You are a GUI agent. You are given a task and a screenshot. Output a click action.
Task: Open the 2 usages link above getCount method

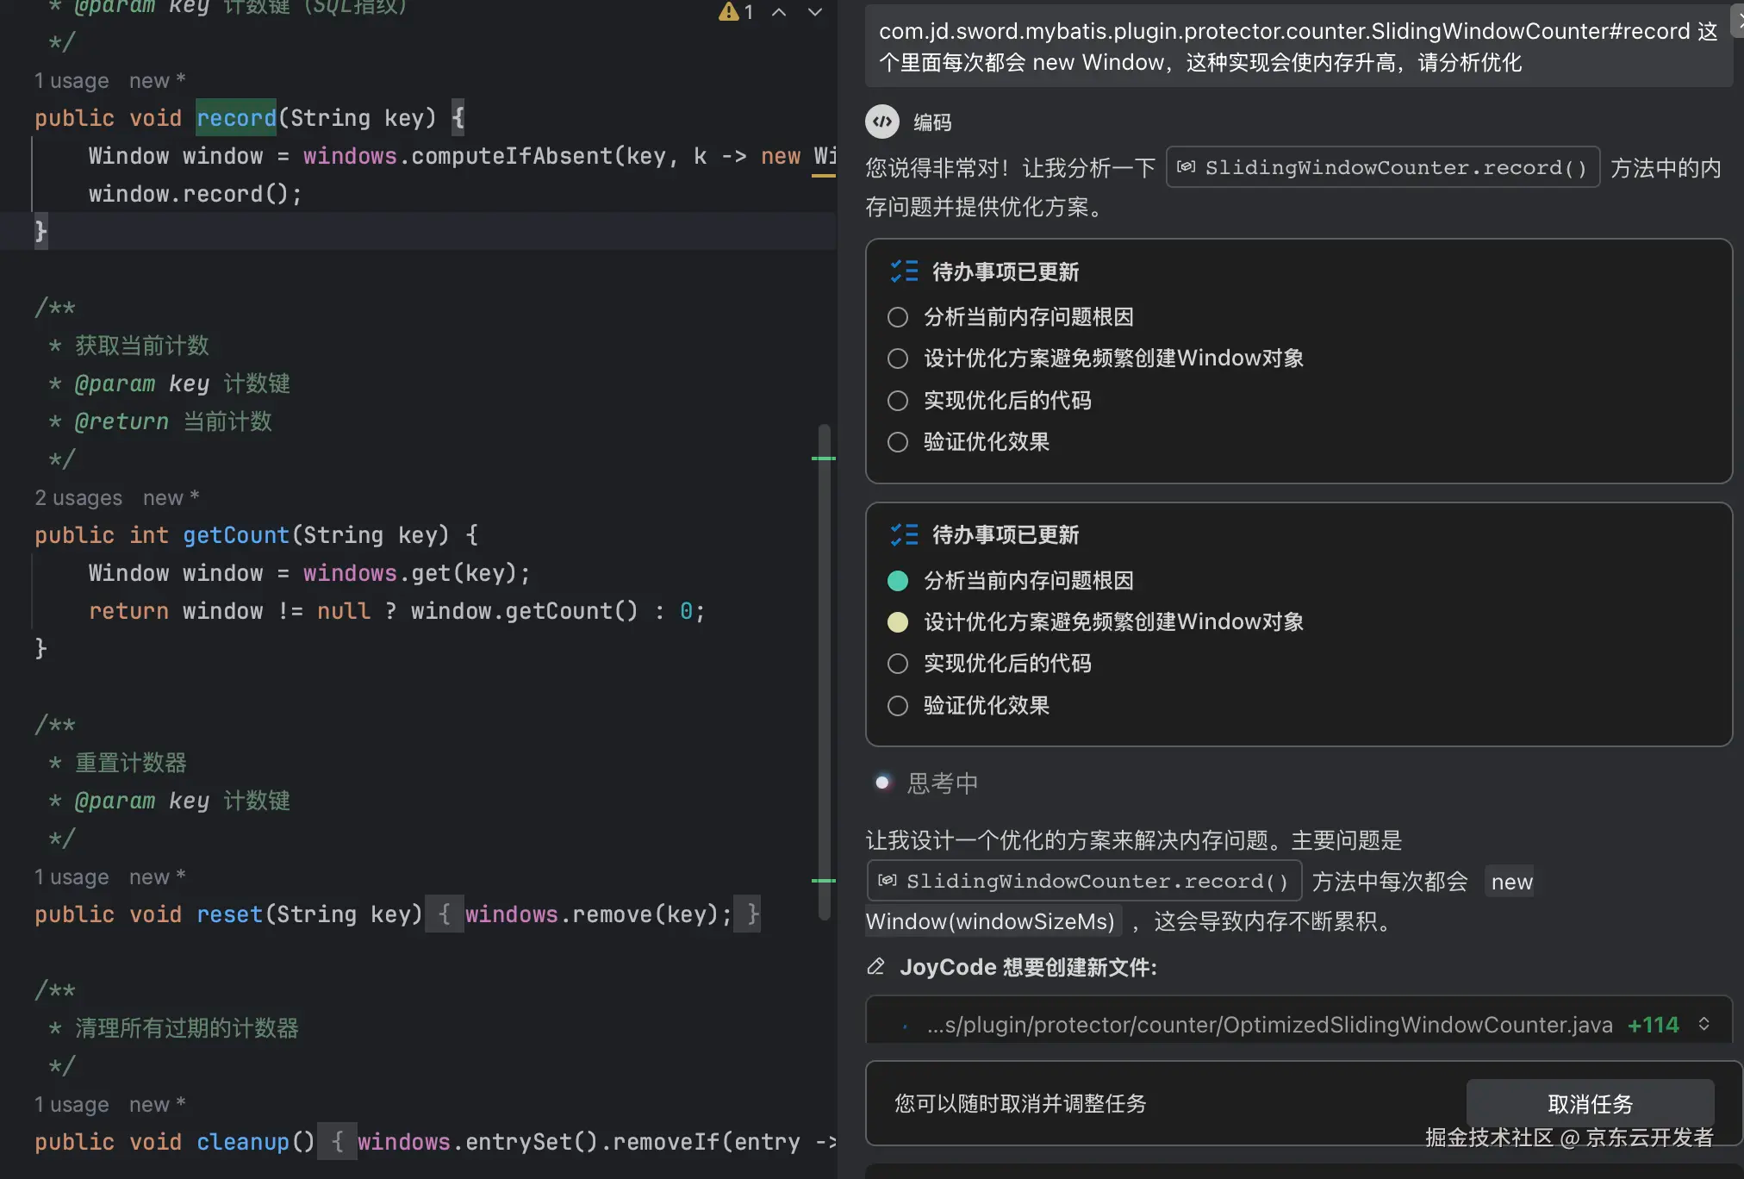tap(78, 497)
